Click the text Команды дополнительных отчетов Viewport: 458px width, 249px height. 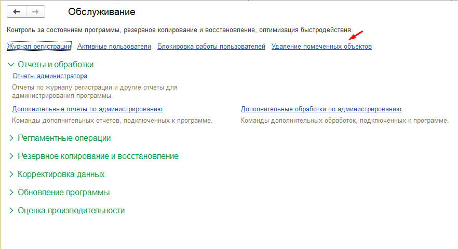[x=112, y=121]
